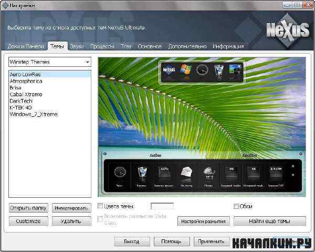Screen dimensions: 315x252
Task: Click the Nexus icon in the top preview dock
Action: pyautogui.click(x=169, y=70)
